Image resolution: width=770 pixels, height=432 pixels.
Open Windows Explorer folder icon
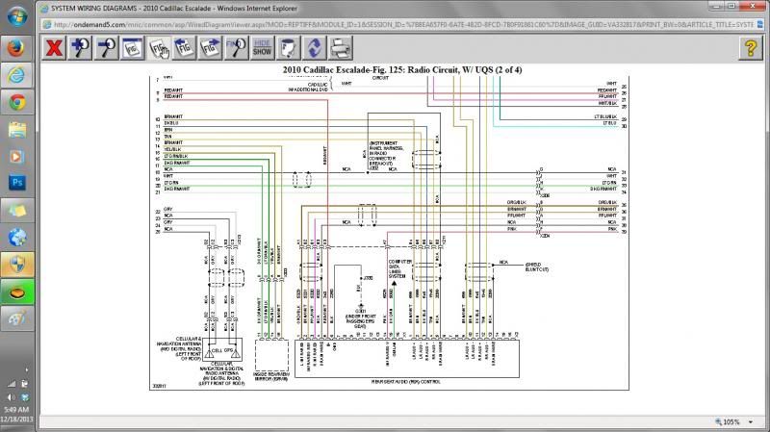16,129
